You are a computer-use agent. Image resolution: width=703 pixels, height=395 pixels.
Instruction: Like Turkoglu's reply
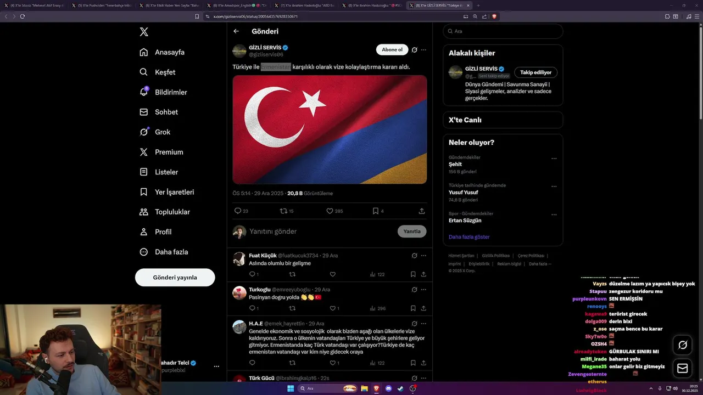[x=333, y=308]
